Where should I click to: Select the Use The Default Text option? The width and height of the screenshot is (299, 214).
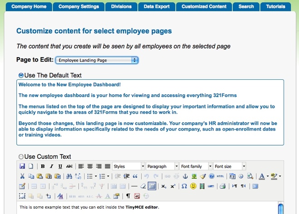21,75
